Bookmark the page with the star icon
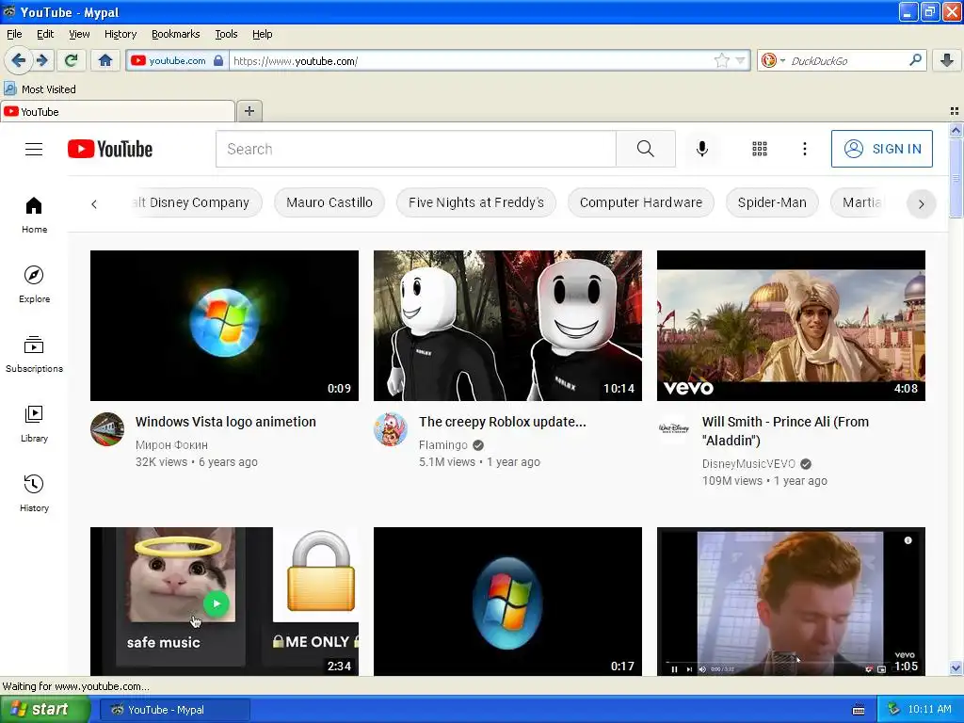Viewport: 964px width, 723px height. tap(721, 60)
